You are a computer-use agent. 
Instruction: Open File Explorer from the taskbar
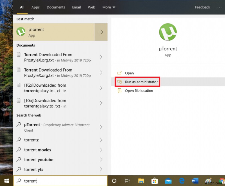pos(141,181)
